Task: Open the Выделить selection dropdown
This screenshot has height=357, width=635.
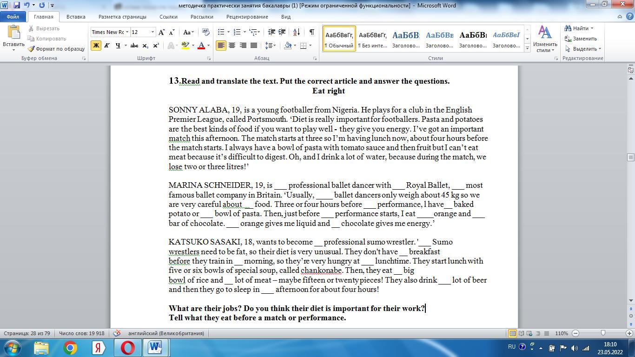Action: (x=583, y=49)
